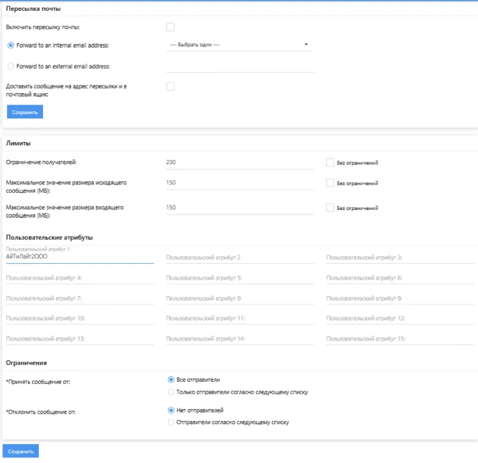This screenshot has width=478, height=463.
Task: Tick 'Без ограничений' for outgoing message size
Action: point(330,183)
